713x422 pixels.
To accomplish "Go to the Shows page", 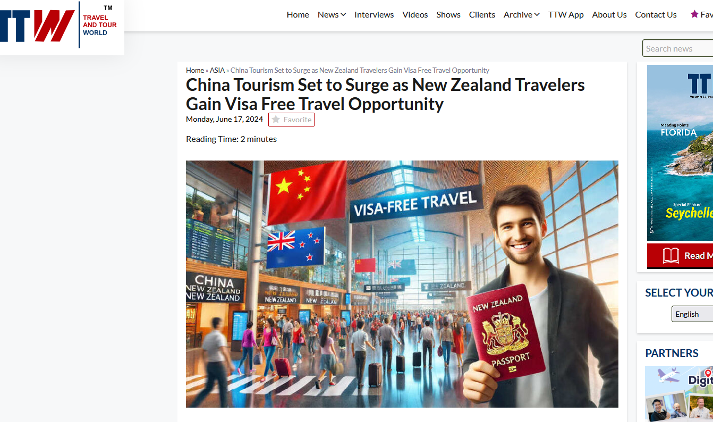I will coord(448,14).
